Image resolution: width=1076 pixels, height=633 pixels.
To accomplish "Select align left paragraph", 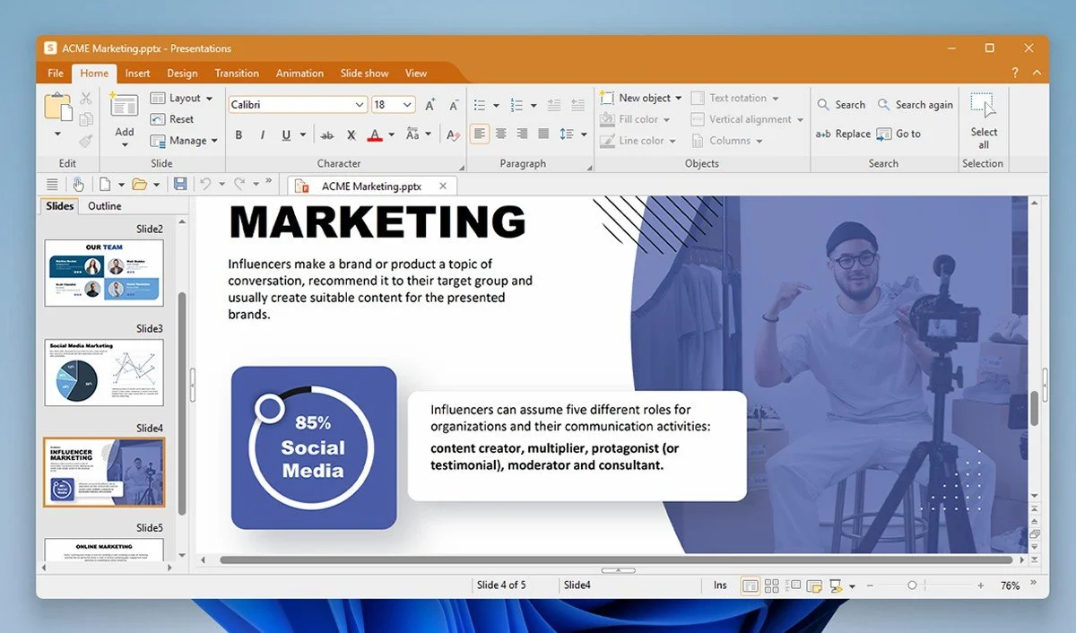I will [480, 134].
